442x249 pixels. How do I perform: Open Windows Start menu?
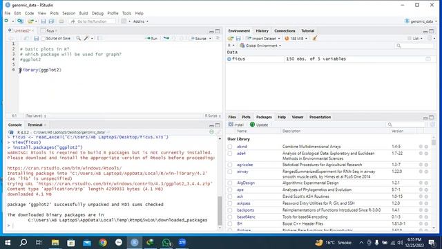8,243
